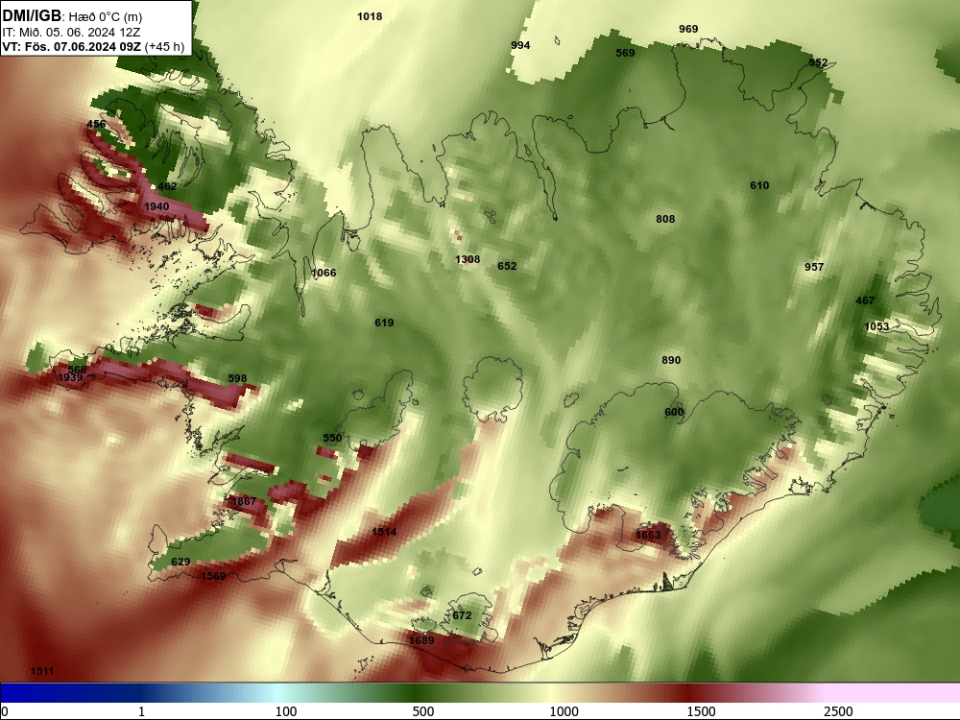Image resolution: width=960 pixels, height=720 pixels.
Task: Click the 2500 label on the color scale
Action: pos(838,711)
